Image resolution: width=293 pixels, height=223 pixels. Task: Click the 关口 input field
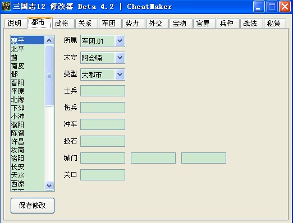(103, 175)
